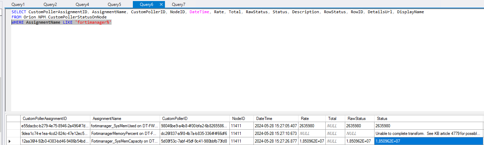This screenshot has width=484, height=145.
Task: Sort by Status column header
Action: pos(429,119)
